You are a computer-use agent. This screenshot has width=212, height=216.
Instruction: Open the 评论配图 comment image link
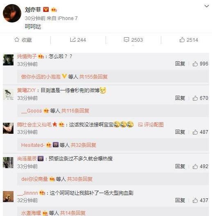click(151, 125)
